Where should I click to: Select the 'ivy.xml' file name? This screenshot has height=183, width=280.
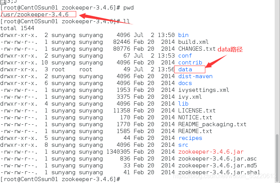pyautogui.click(x=190, y=97)
